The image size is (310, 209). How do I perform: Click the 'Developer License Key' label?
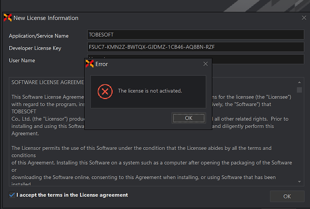35,48
